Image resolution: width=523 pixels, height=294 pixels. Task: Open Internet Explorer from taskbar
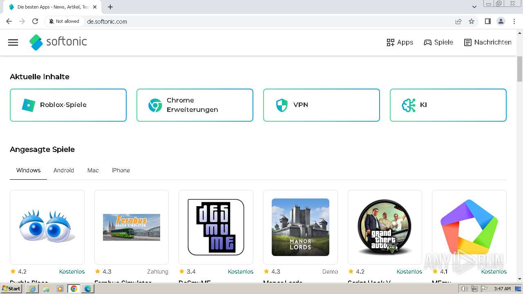(32, 289)
